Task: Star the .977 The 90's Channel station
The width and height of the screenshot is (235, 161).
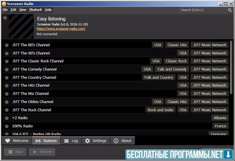Action: pos(6,53)
